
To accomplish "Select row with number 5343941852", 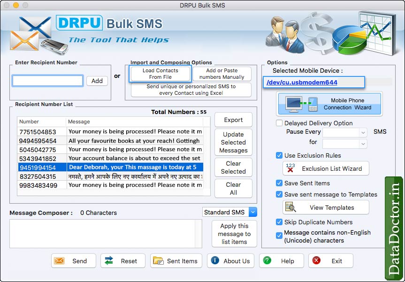I will [110, 158].
